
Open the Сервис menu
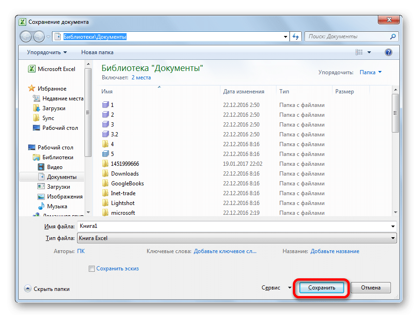276,288
